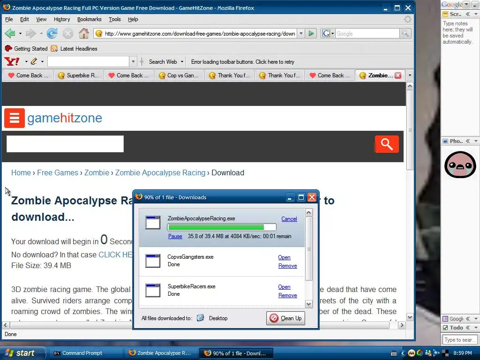Click the SuperbikeRacers.exe file icon
Image resolution: width=480 pixels, height=360 pixels.
pyautogui.click(x=153, y=290)
